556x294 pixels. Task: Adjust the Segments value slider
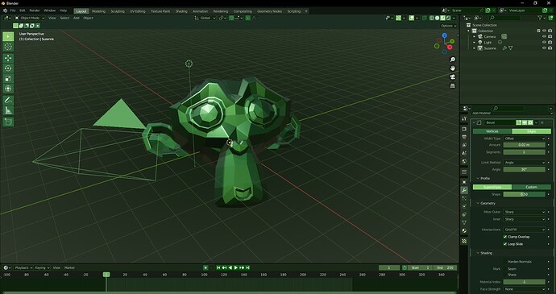click(524, 152)
